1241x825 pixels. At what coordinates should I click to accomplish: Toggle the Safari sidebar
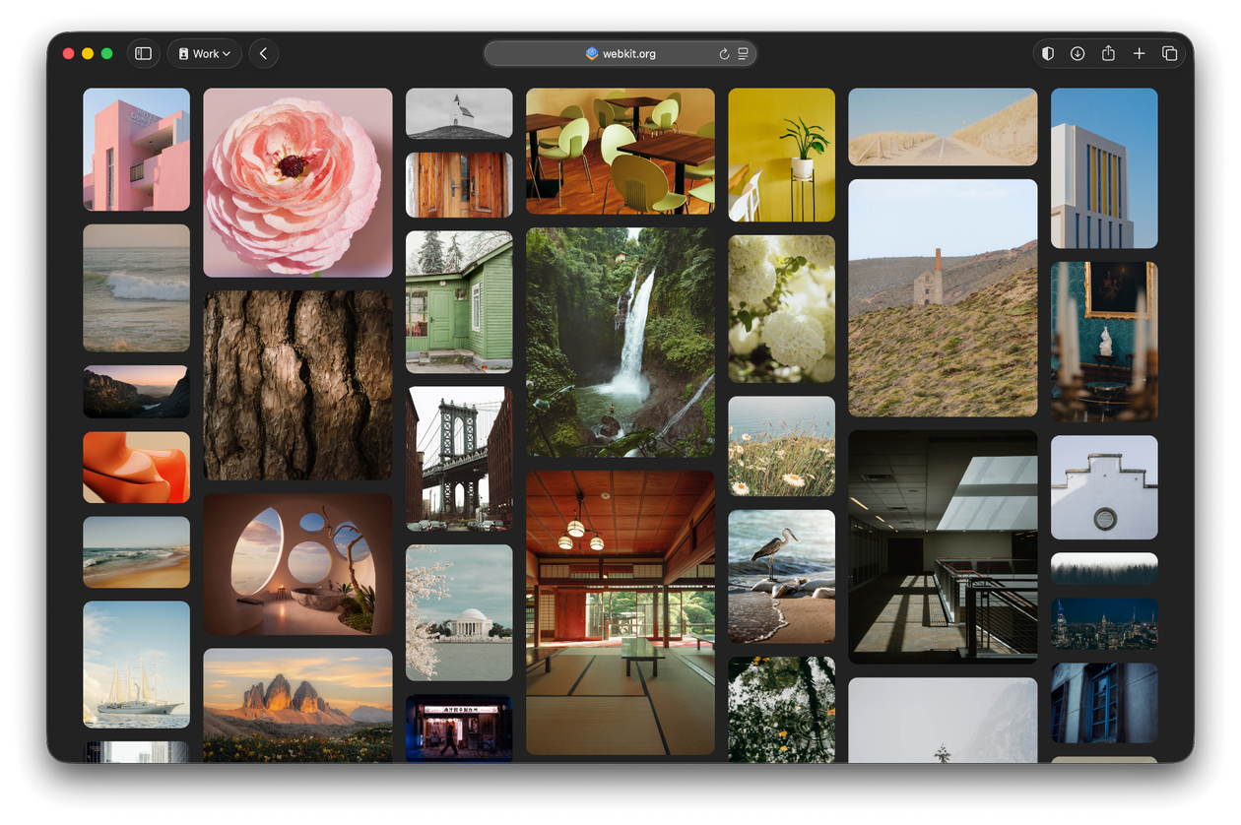143,54
